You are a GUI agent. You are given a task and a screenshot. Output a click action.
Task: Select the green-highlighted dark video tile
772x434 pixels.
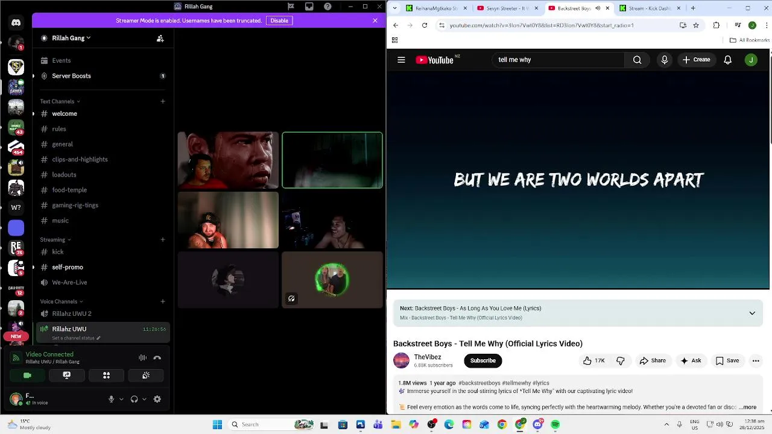click(332, 160)
